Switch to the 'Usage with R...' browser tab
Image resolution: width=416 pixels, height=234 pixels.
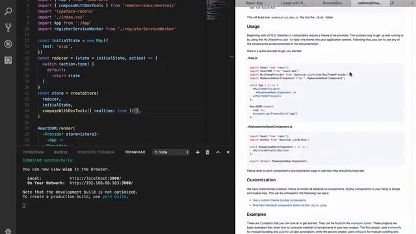click(293, 3)
